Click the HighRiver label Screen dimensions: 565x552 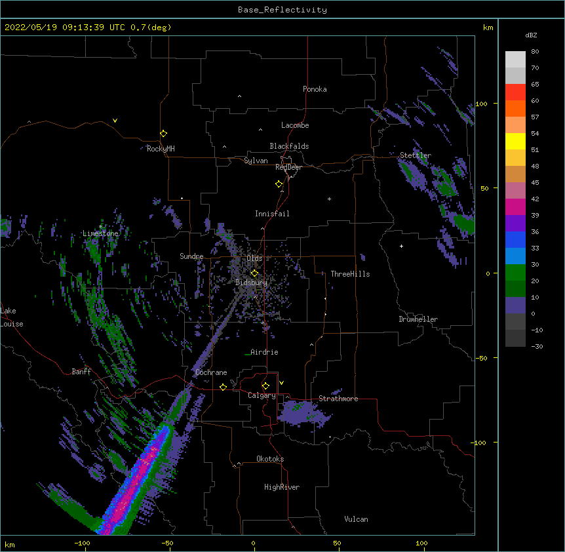click(282, 487)
